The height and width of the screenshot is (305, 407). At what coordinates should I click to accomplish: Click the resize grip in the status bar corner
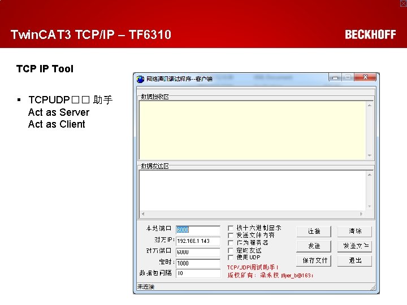(373, 287)
